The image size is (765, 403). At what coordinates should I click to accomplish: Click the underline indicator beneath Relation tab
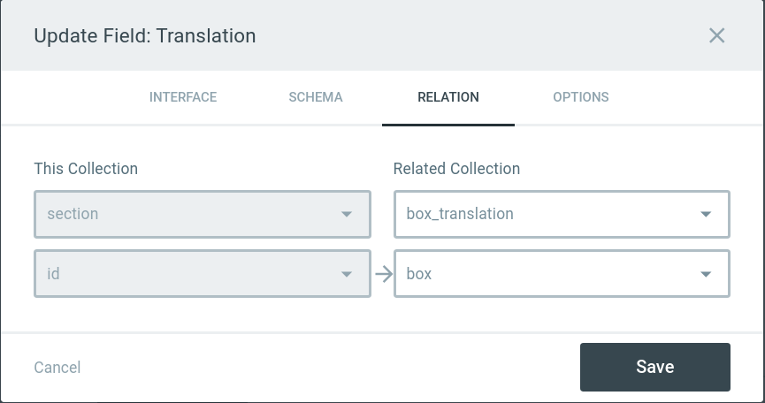(x=448, y=125)
